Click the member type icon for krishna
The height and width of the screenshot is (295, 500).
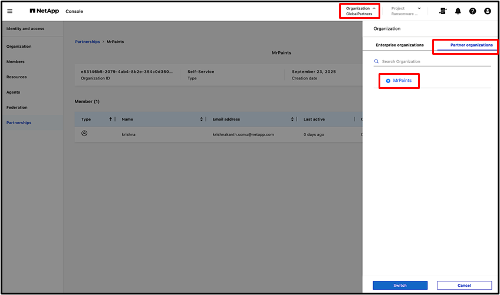tap(84, 134)
